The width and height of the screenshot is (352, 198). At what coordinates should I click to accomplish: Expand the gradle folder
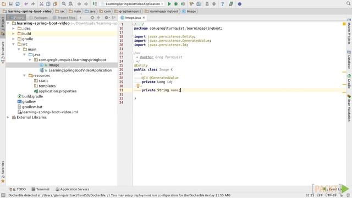click(x=13, y=39)
